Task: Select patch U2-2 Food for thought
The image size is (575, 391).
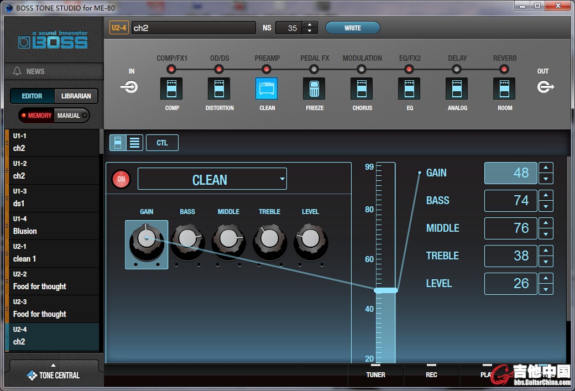Action: click(52, 280)
